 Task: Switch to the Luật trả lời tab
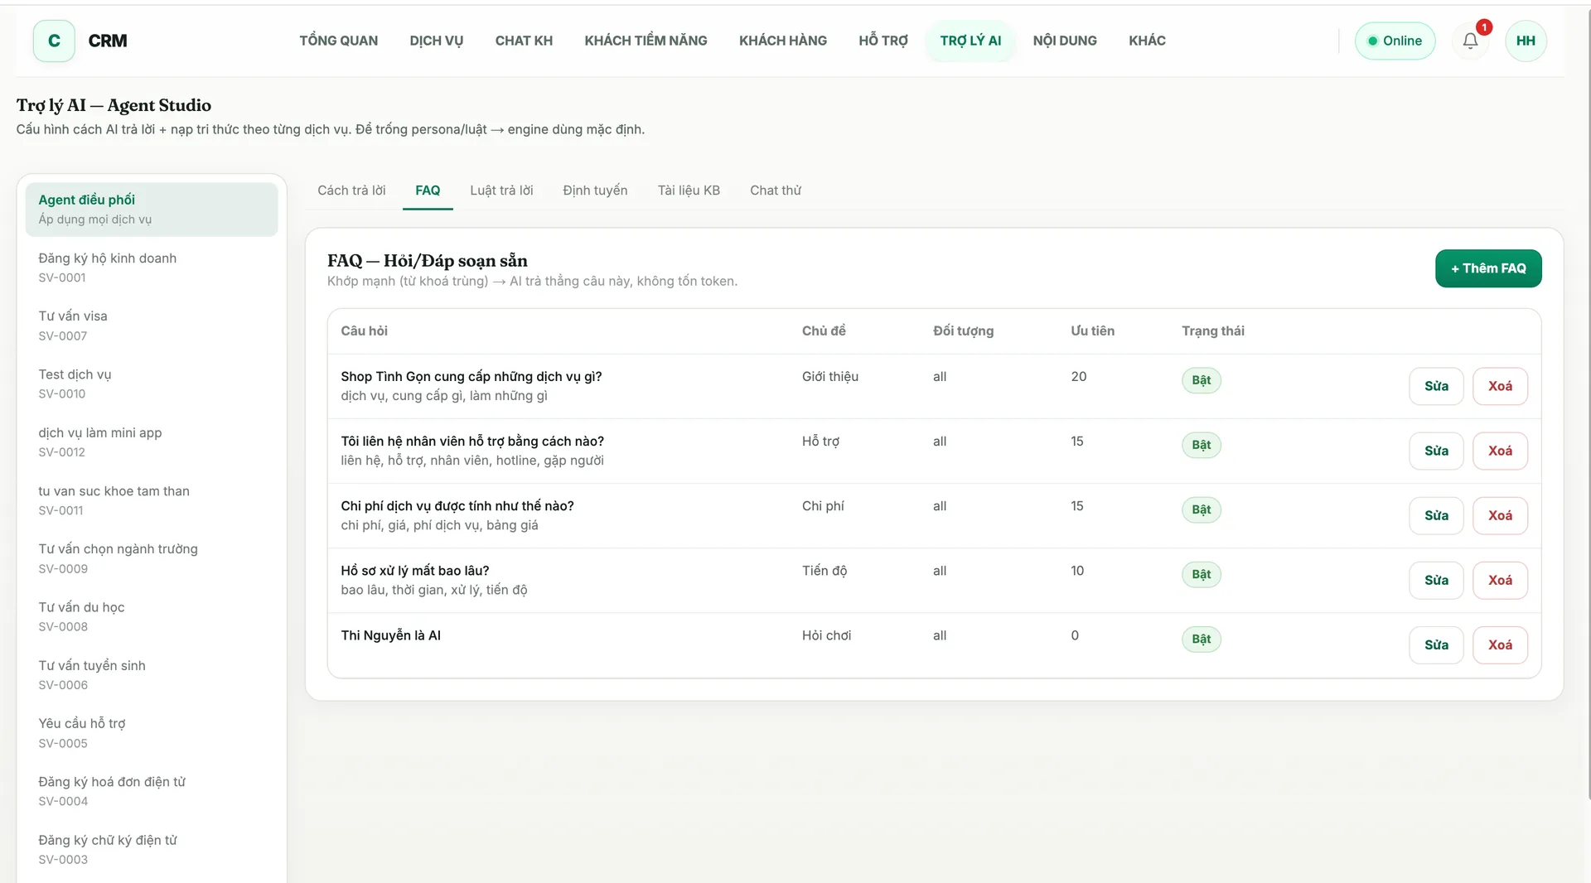[x=501, y=191]
